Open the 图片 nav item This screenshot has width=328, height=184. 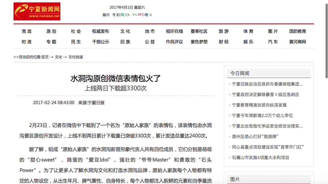[273, 31]
